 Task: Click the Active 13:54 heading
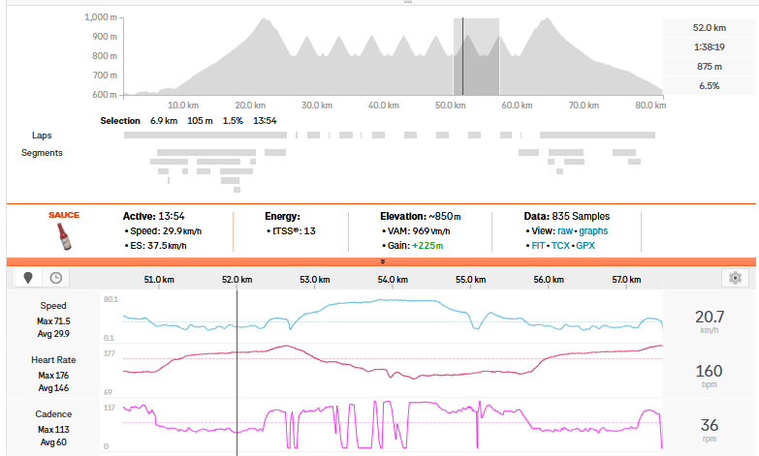[153, 216]
